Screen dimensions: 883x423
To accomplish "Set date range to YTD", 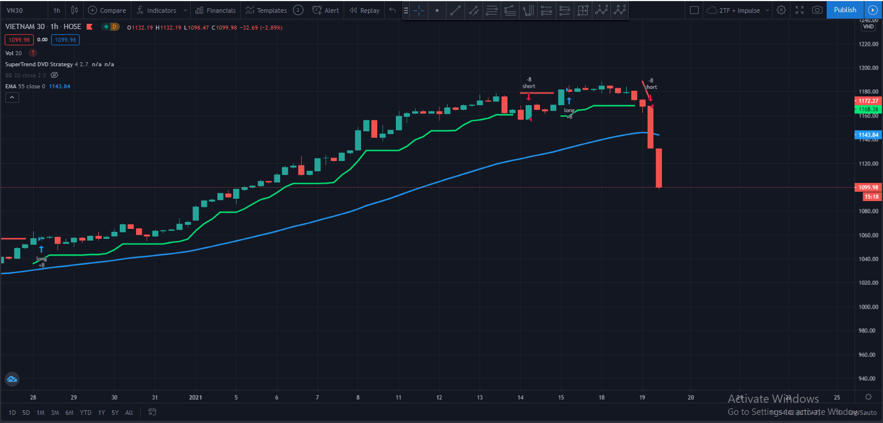I will [x=85, y=413].
